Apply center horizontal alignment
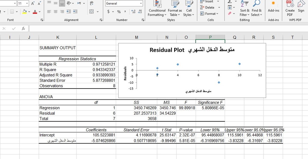 (x=55, y=12)
